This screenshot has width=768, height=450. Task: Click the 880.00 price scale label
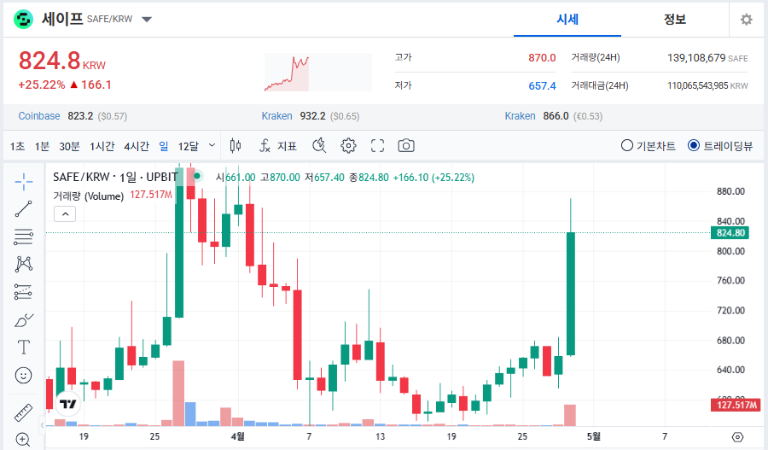click(730, 191)
